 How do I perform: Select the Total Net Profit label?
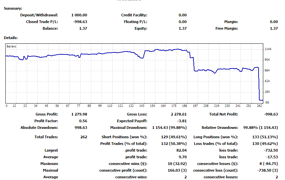(224, 114)
